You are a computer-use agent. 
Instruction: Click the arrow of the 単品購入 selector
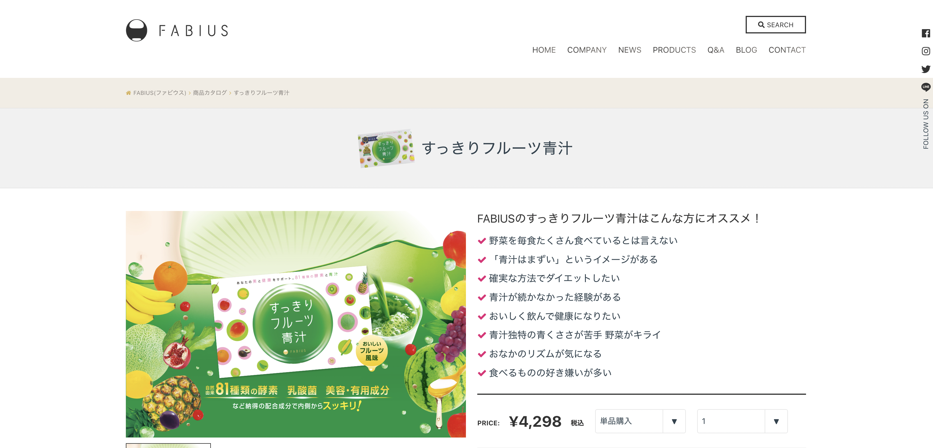(x=674, y=421)
